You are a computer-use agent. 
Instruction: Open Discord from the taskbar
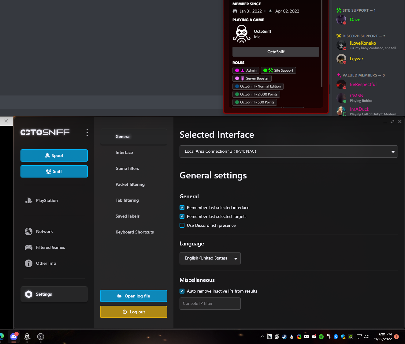(x=14, y=337)
